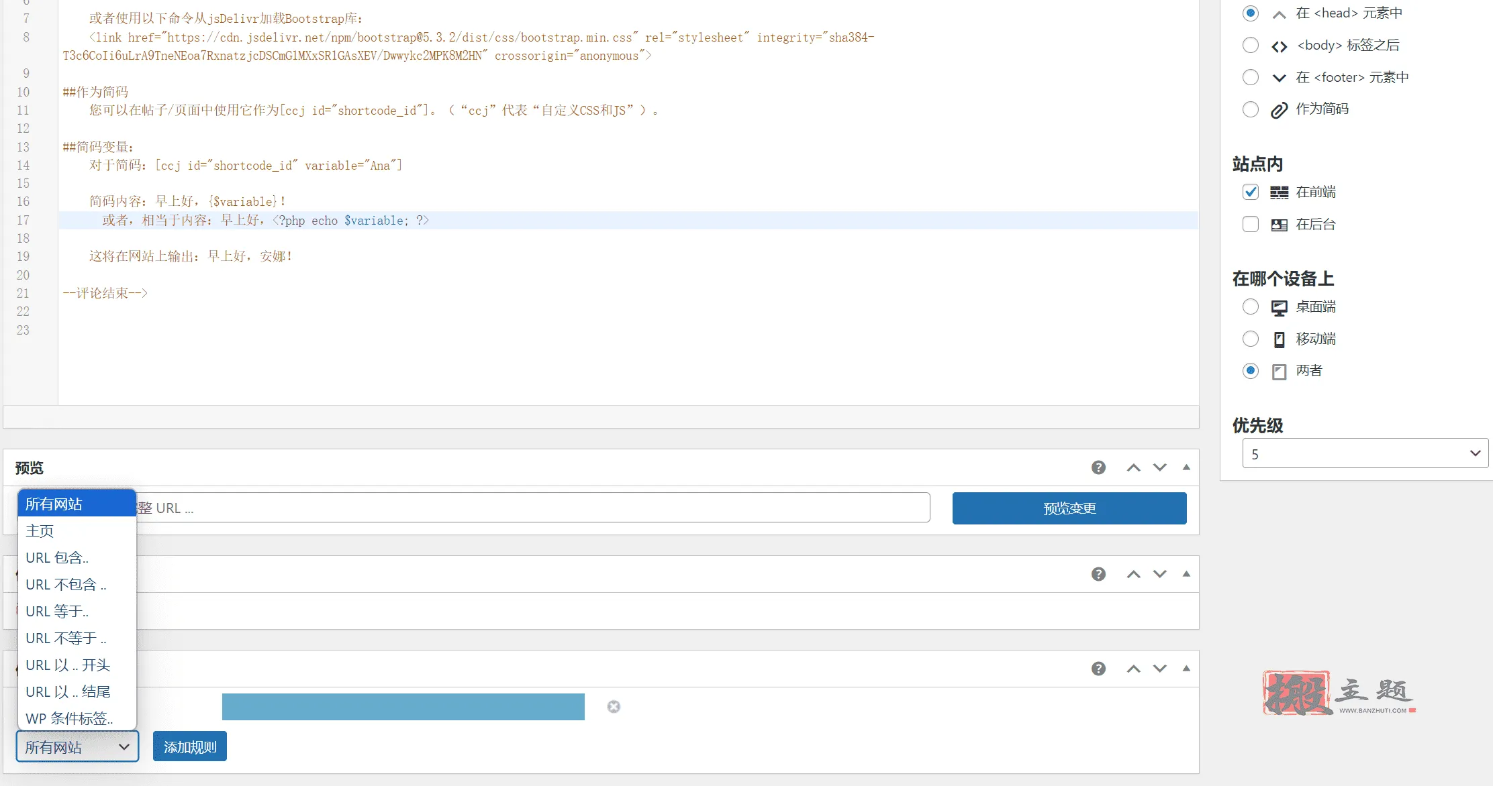Click the chevron-up icon beside 在 <head> 元素中

[x=1279, y=14]
